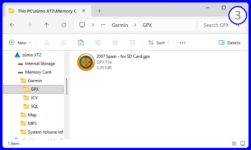Click the GPX file's compass thumbnail icon
The width and height of the screenshot is (251, 150).
pyautogui.click(x=86, y=62)
